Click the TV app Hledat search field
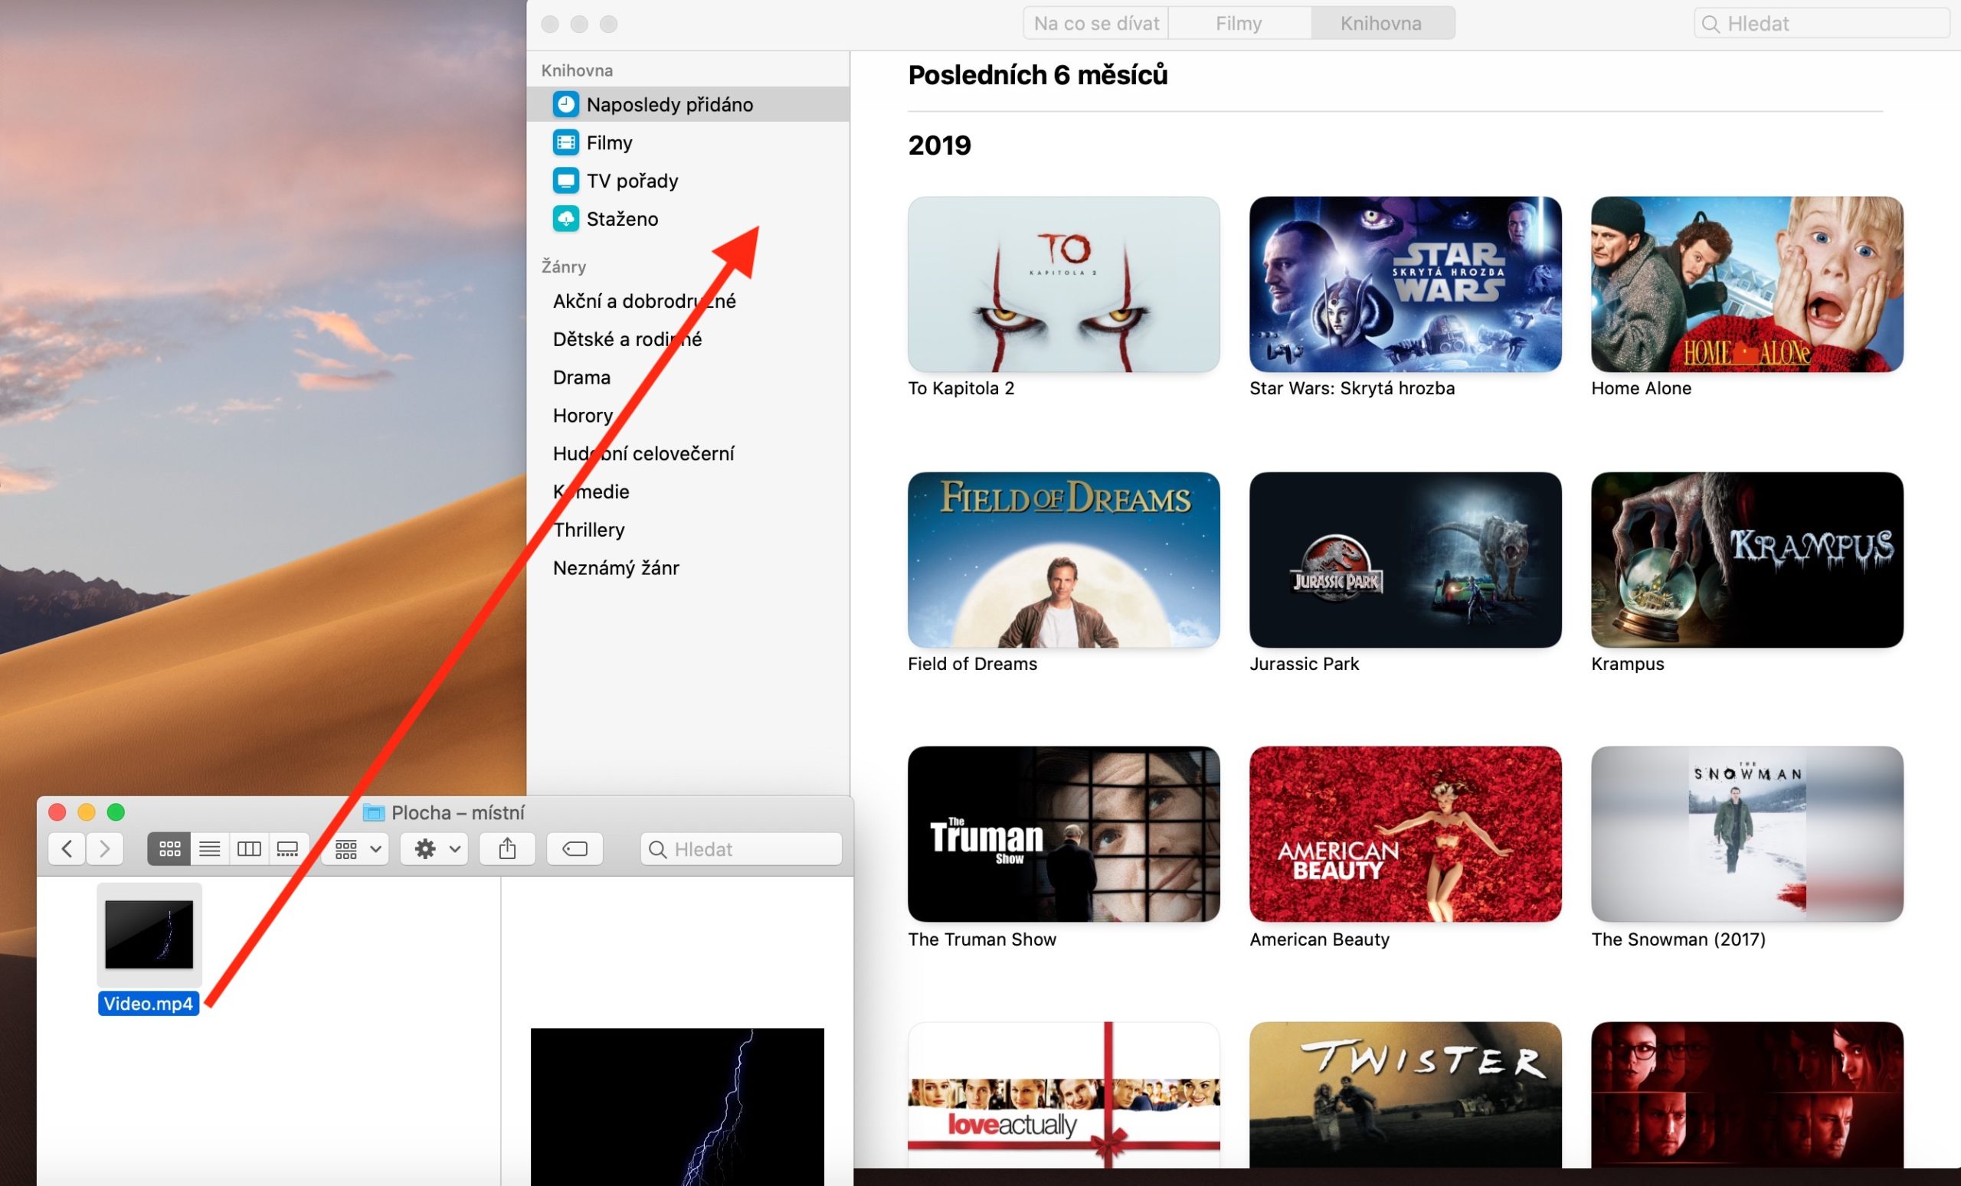This screenshot has height=1186, width=1961. pyautogui.click(x=1821, y=23)
